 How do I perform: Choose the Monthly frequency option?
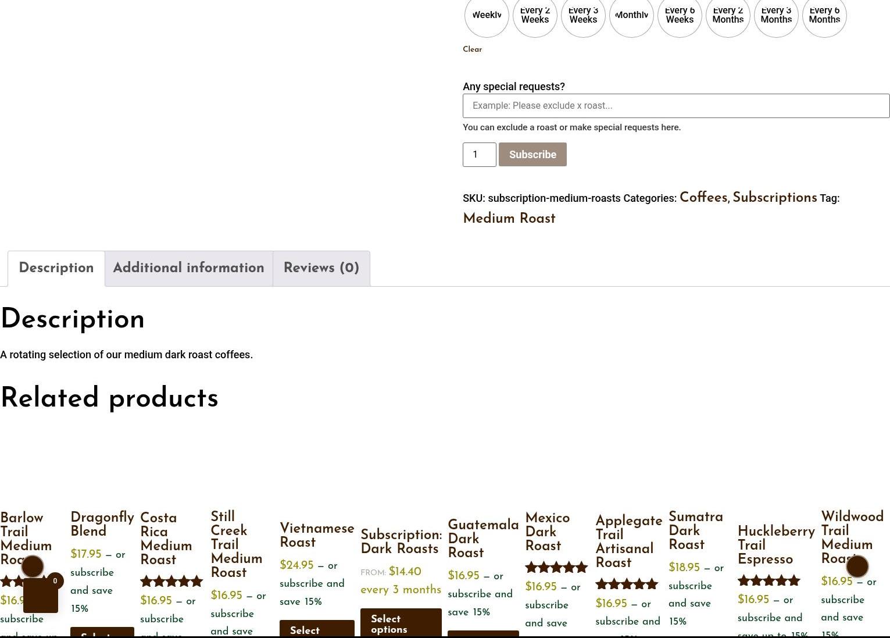coord(631,16)
